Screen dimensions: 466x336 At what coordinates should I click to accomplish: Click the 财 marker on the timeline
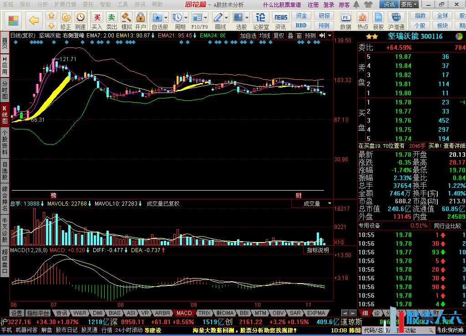299,196
